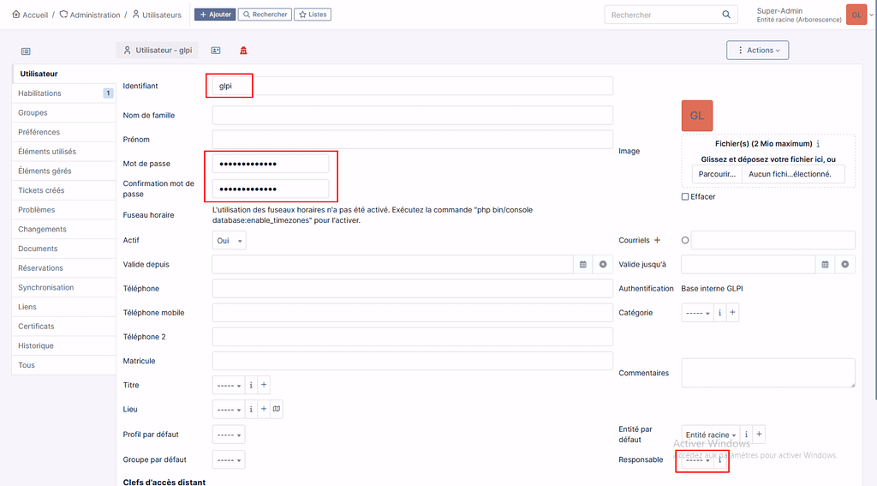Click the map icon beside Lieu

(x=277, y=410)
